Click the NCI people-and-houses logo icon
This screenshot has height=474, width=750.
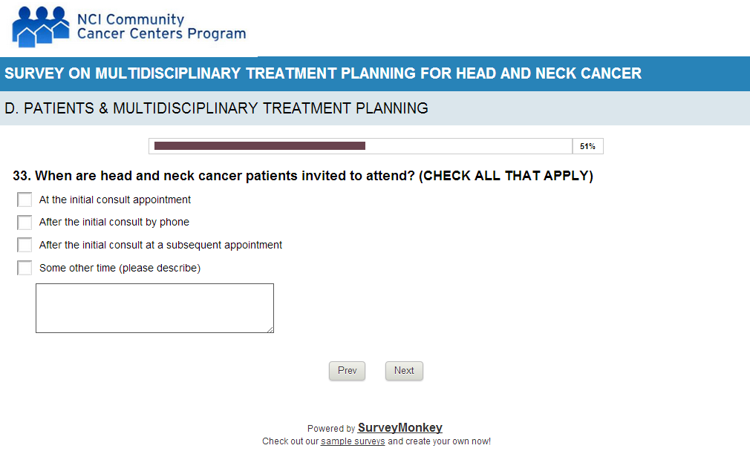tap(42, 27)
